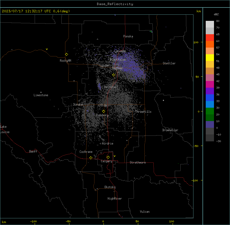This screenshot has height=225, width=230.
Task: Click the Strathmore label
Action: (138, 162)
